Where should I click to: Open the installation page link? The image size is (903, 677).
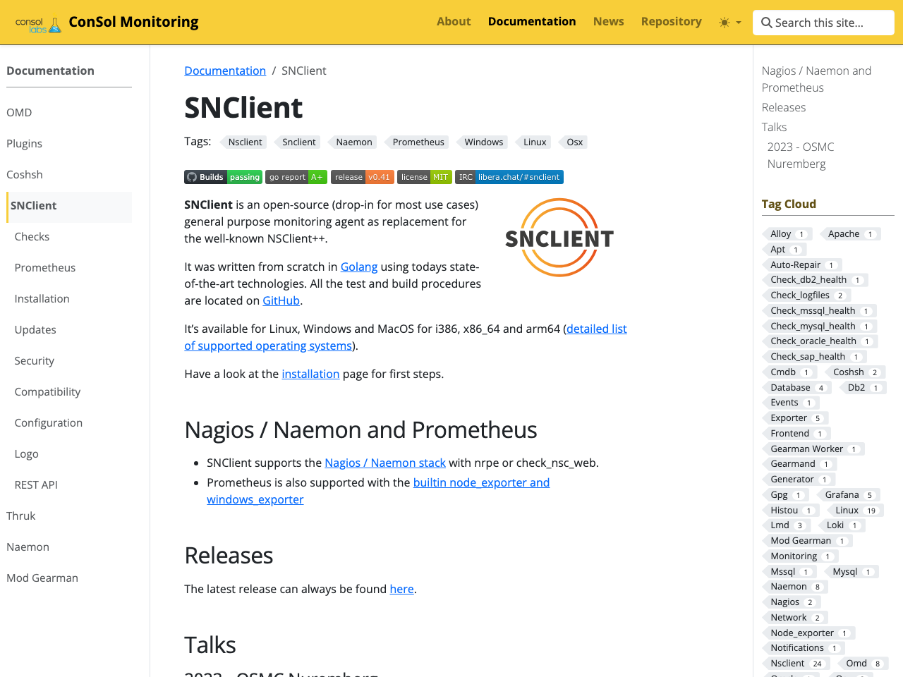tap(310, 374)
